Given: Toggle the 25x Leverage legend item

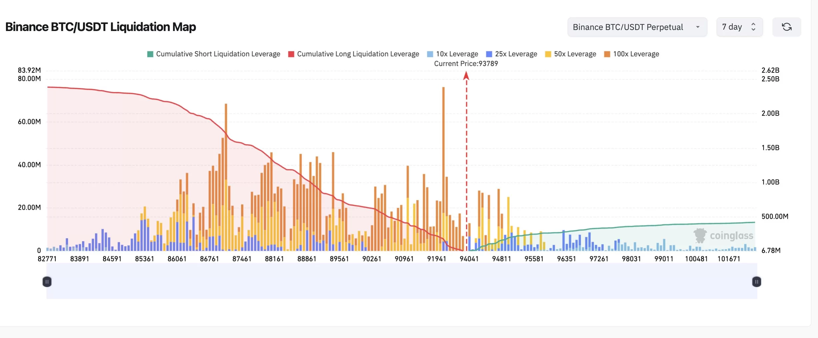Looking at the screenshot, I should pyautogui.click(x=516, y=54).
